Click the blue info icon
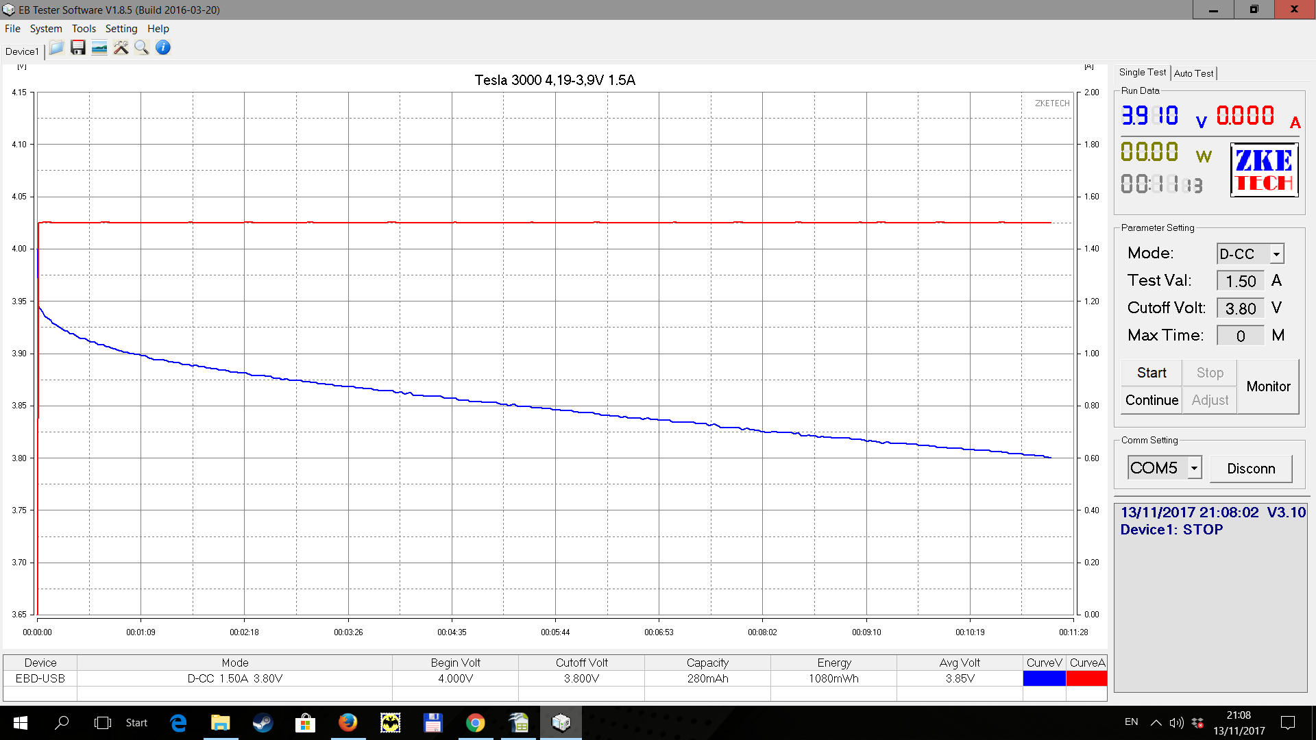 point(163,48)
